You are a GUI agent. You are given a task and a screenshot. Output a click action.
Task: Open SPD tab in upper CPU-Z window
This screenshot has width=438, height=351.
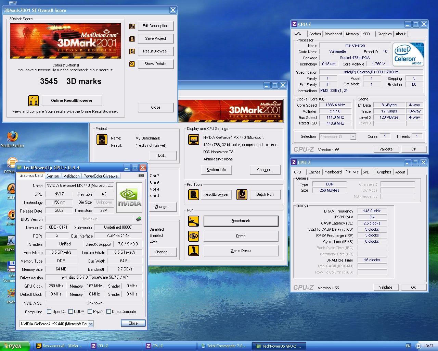tap(366, 34)
